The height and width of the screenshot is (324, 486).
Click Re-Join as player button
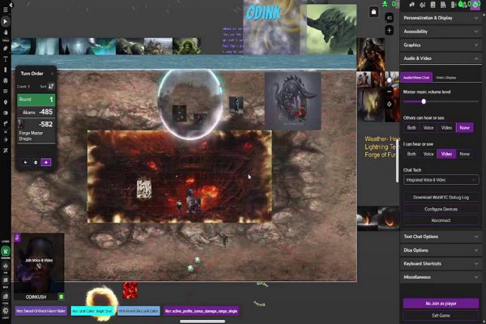[441, 302]
